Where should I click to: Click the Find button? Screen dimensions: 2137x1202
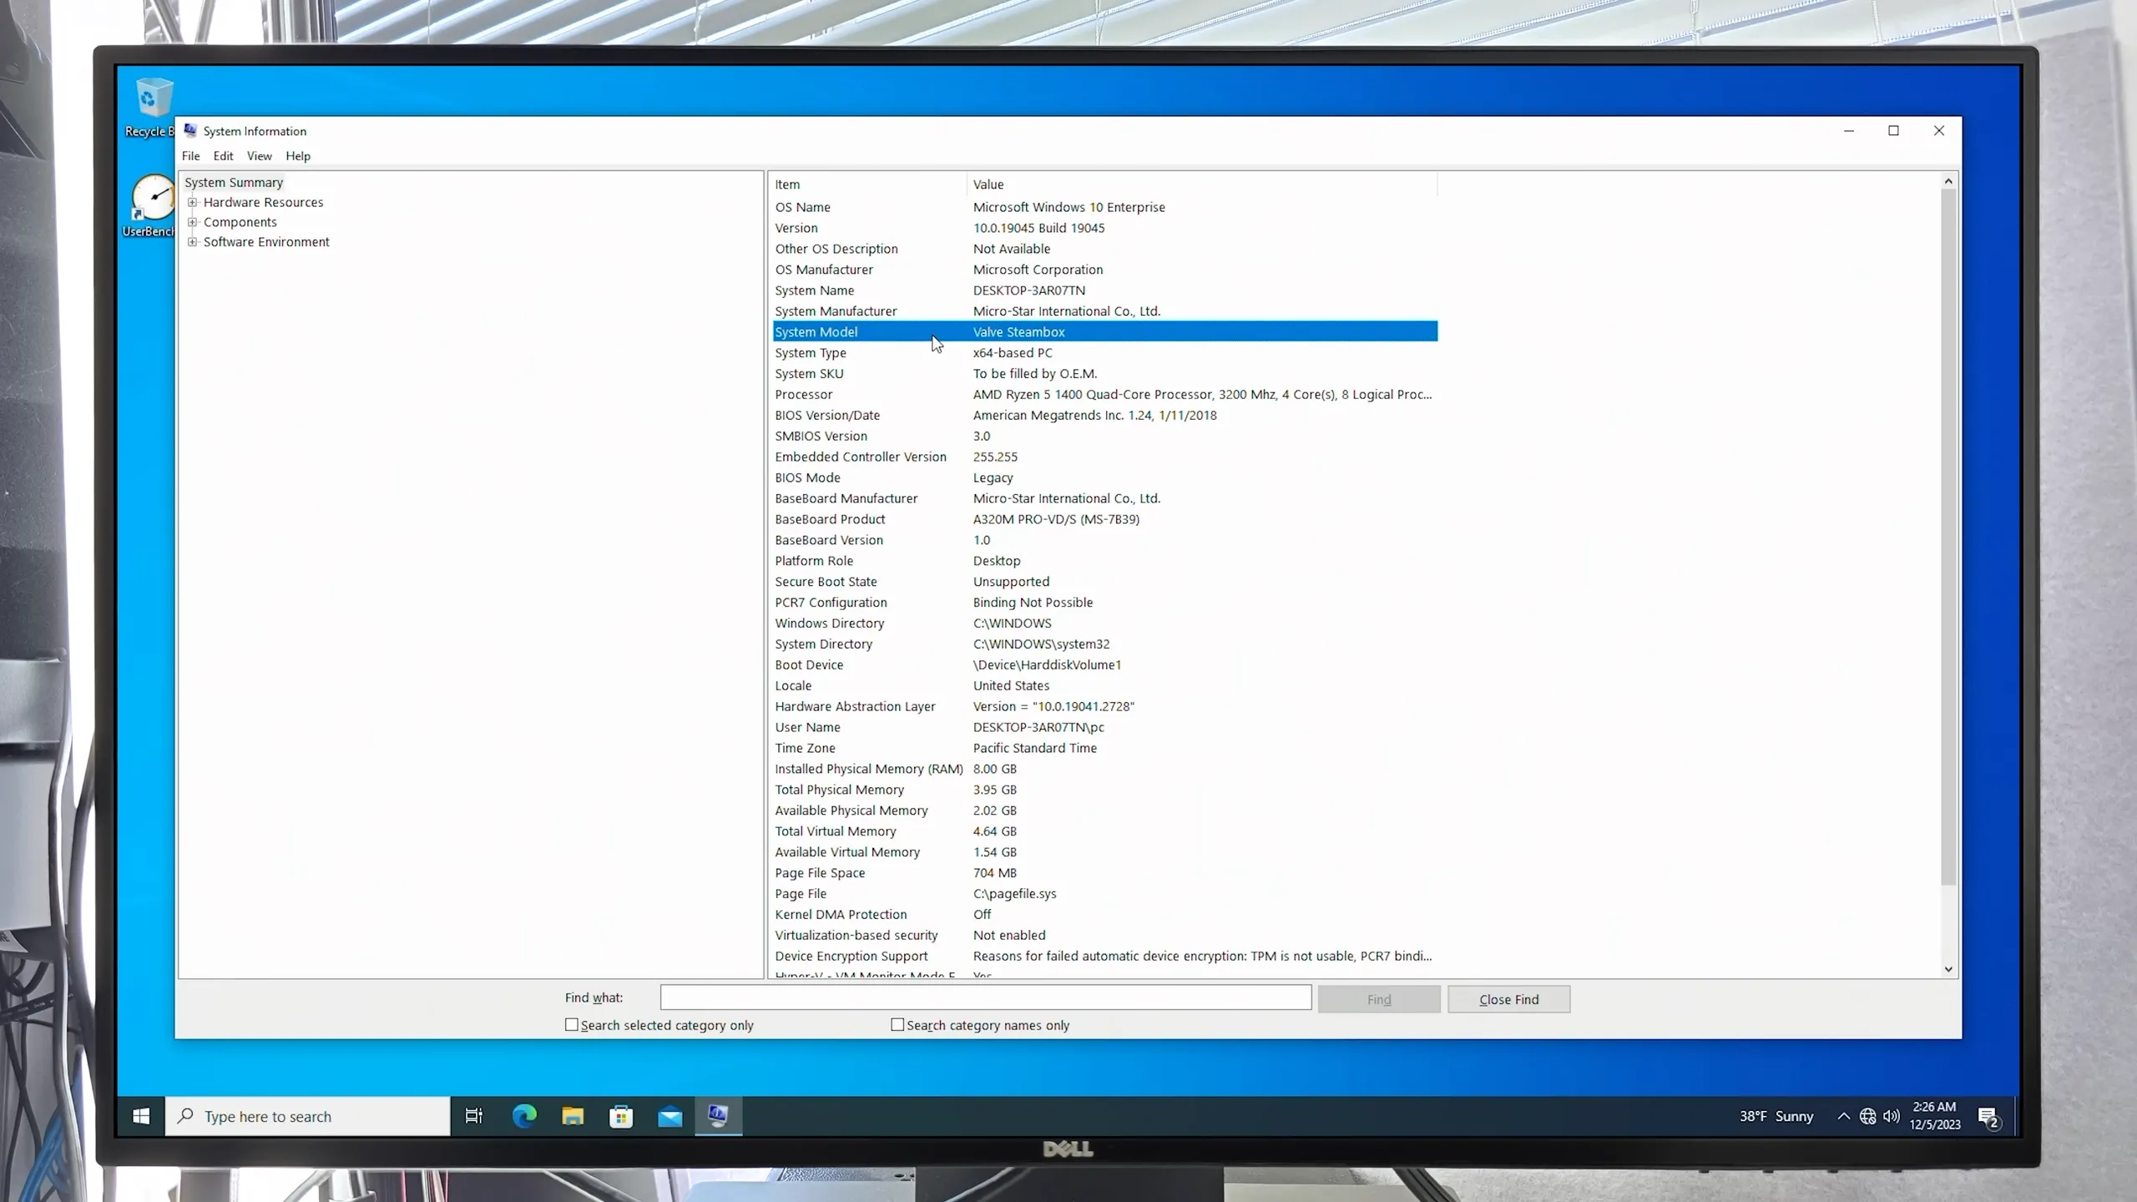coord(1379,999)
